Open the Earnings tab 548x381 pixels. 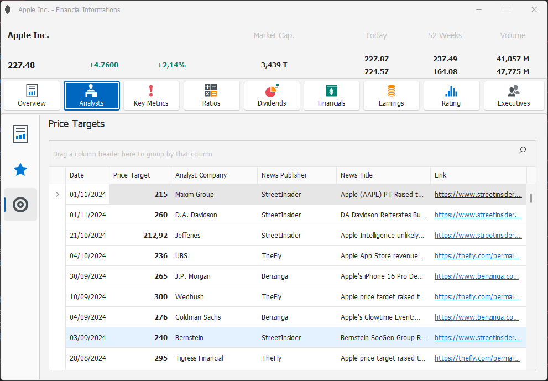click(x=392, y=96)
